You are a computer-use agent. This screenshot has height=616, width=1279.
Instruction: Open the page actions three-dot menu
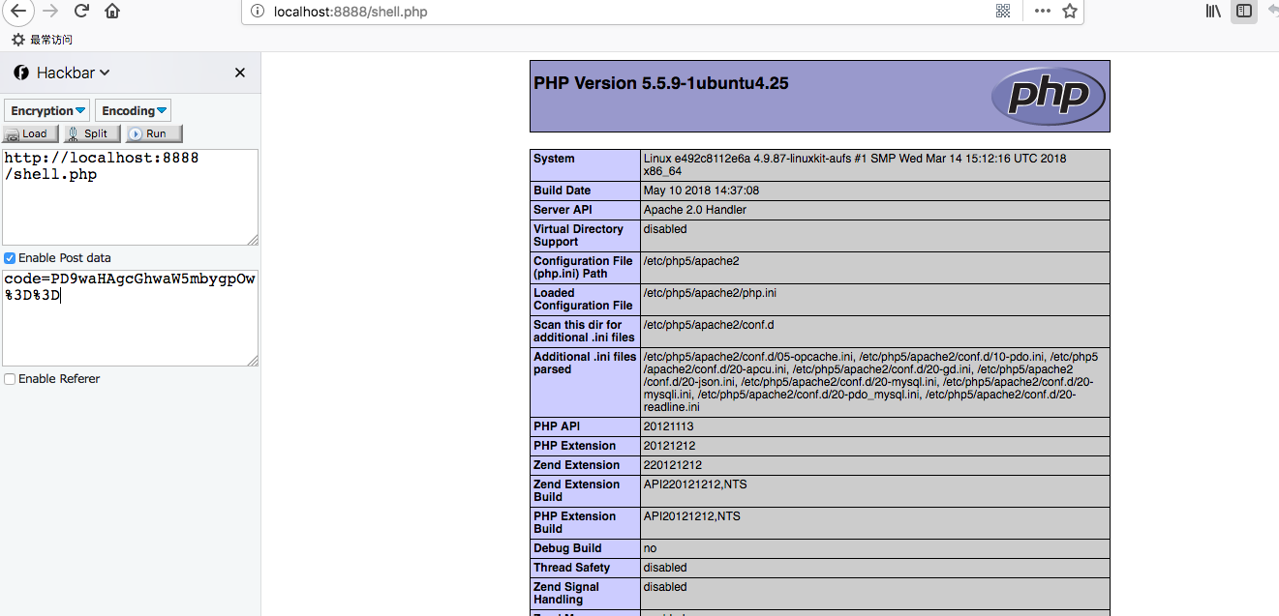point(1042,12)
